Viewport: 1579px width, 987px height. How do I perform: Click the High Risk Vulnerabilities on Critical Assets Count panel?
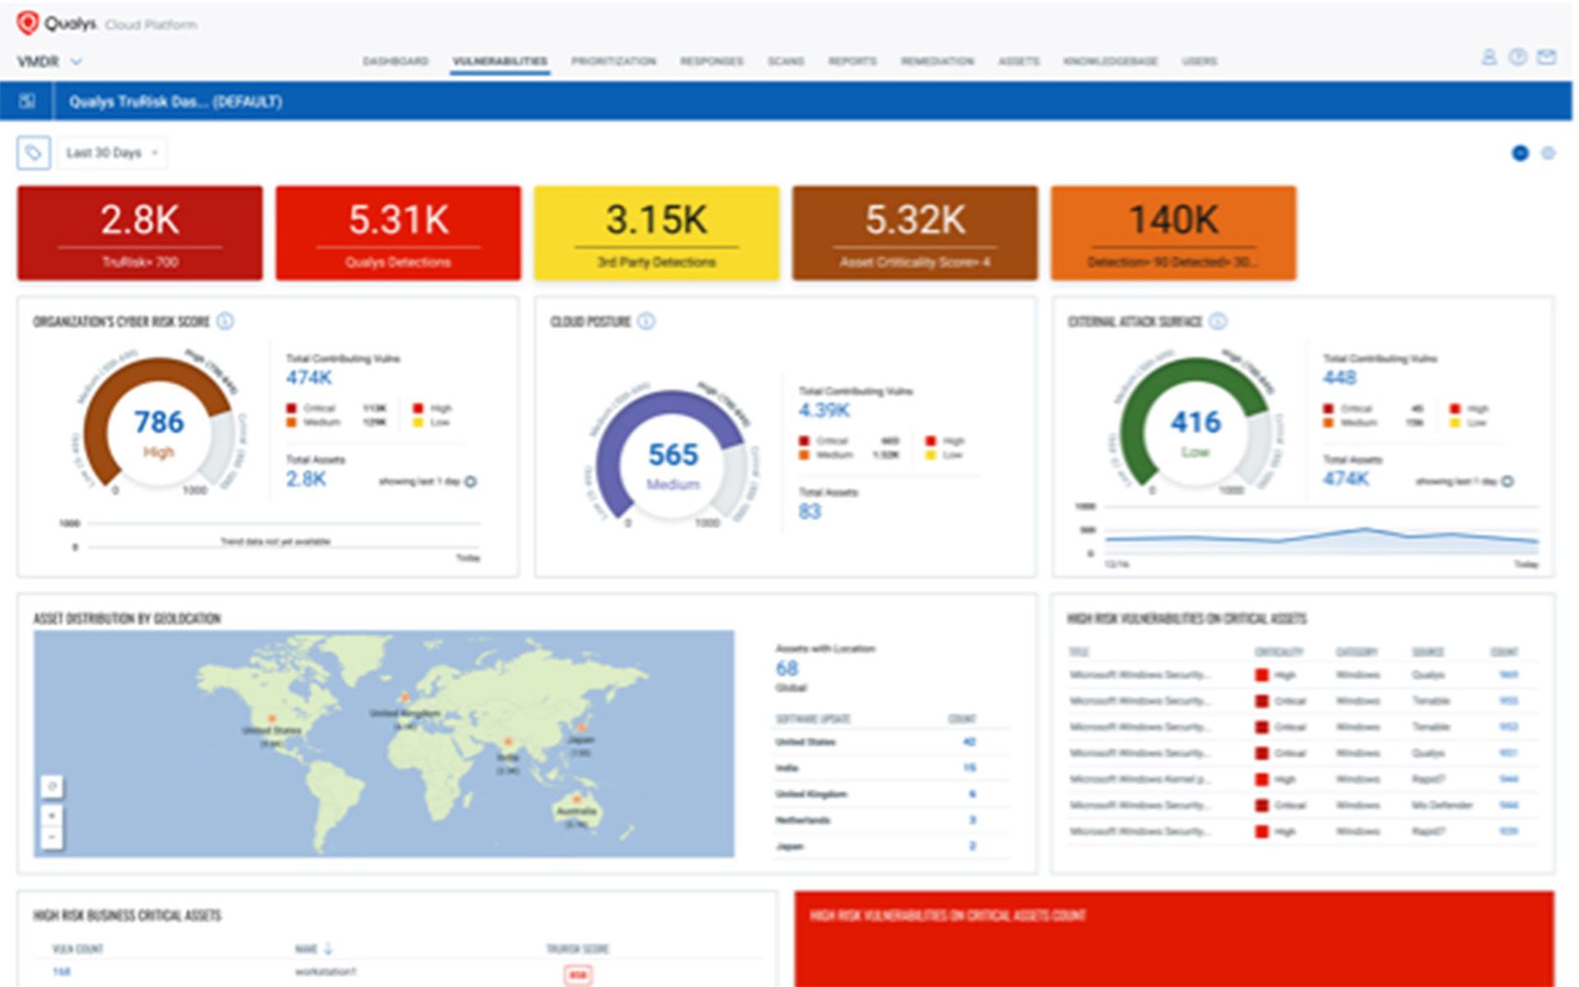[x=1174, y=939]
